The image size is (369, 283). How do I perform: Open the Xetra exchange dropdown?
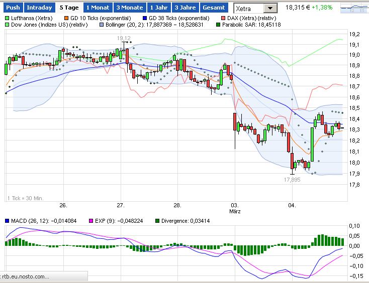pyautogui.click(x=255, y=9)
